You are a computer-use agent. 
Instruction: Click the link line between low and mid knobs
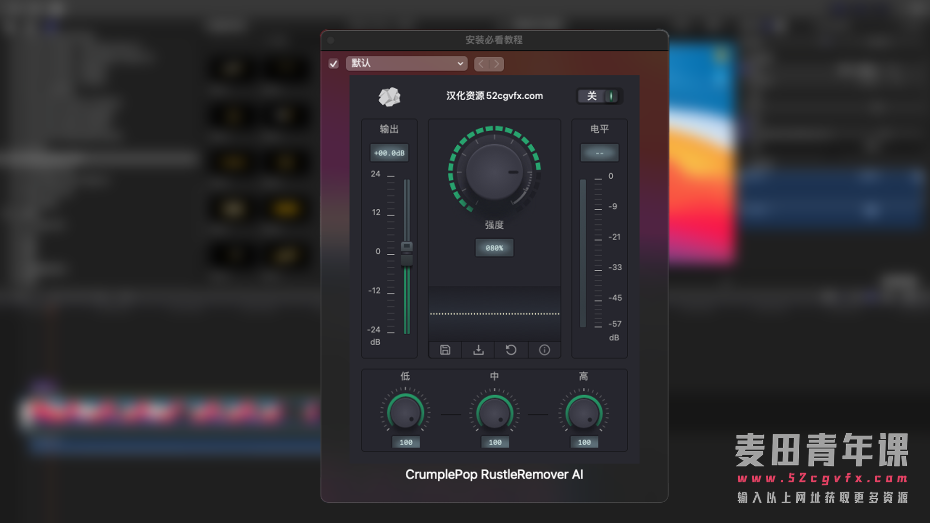click(450, 415)
